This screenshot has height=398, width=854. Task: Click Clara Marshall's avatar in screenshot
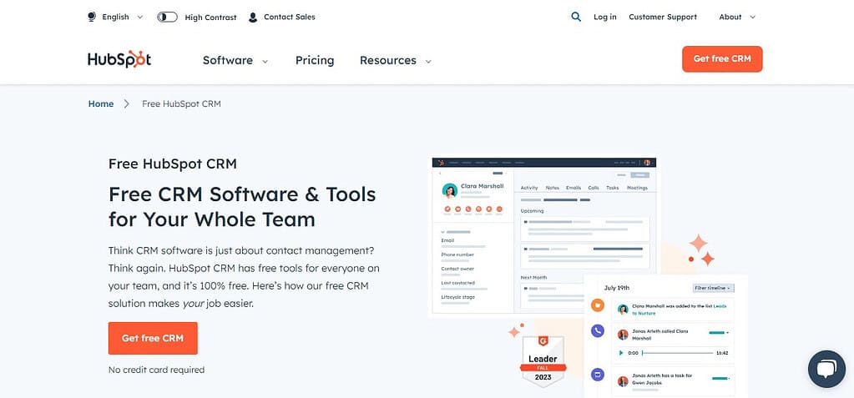(x=450, y=190)
